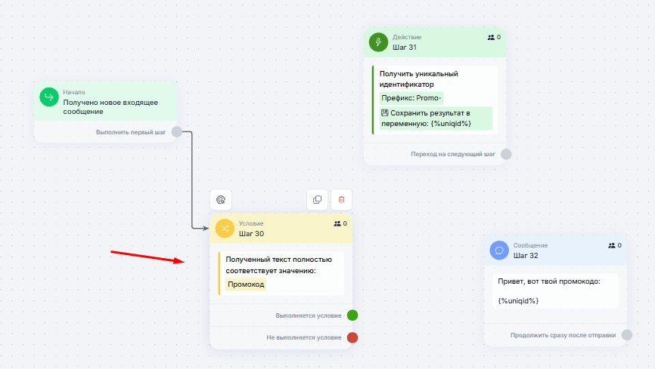
Task: Click the 'Промокод' value tag
Action: [246, 284]
